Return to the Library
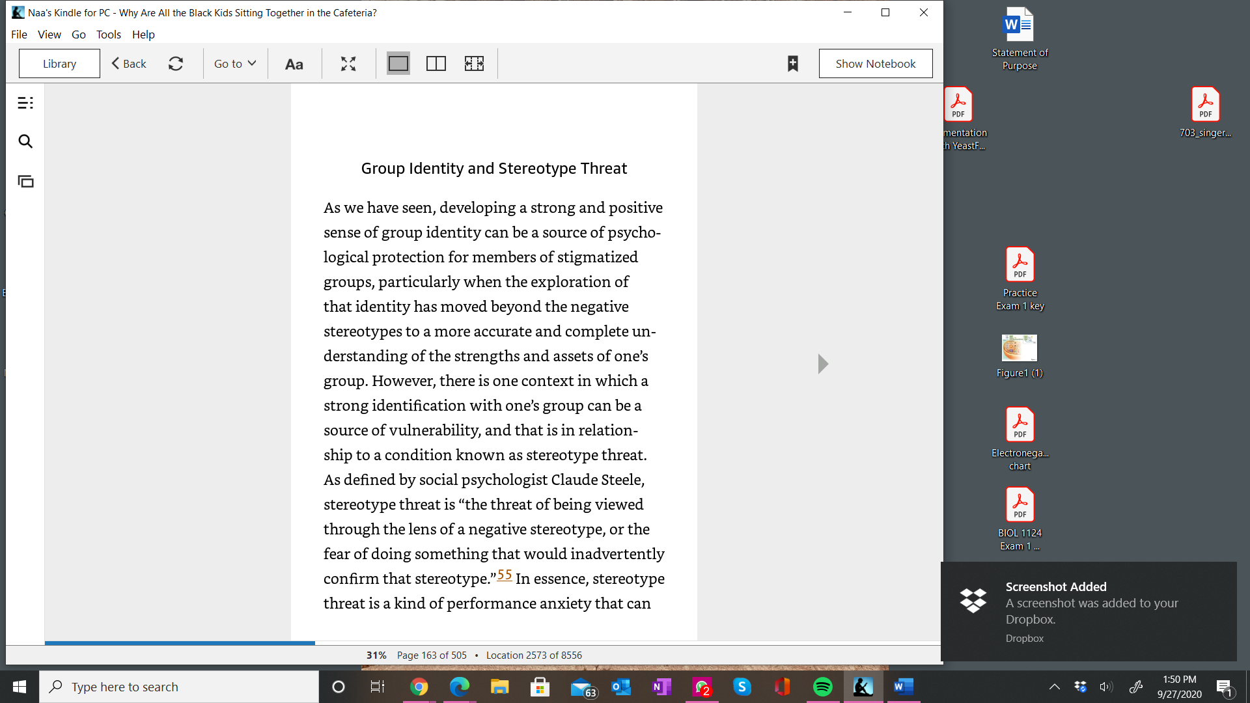Screen dimensions: 1250x703 pos(59,63)
